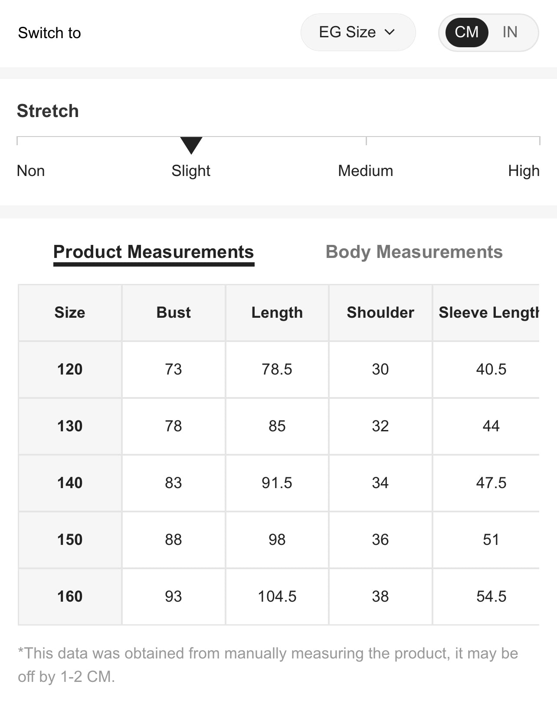Click the Non stretch label
The image size is (557, 717).
point(31,171)
